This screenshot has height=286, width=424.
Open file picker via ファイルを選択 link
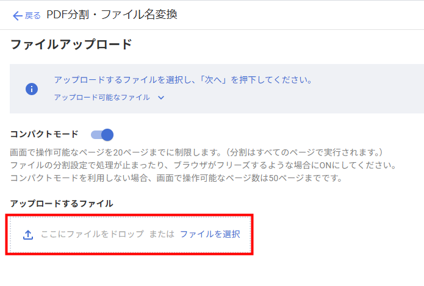(210, 234)
